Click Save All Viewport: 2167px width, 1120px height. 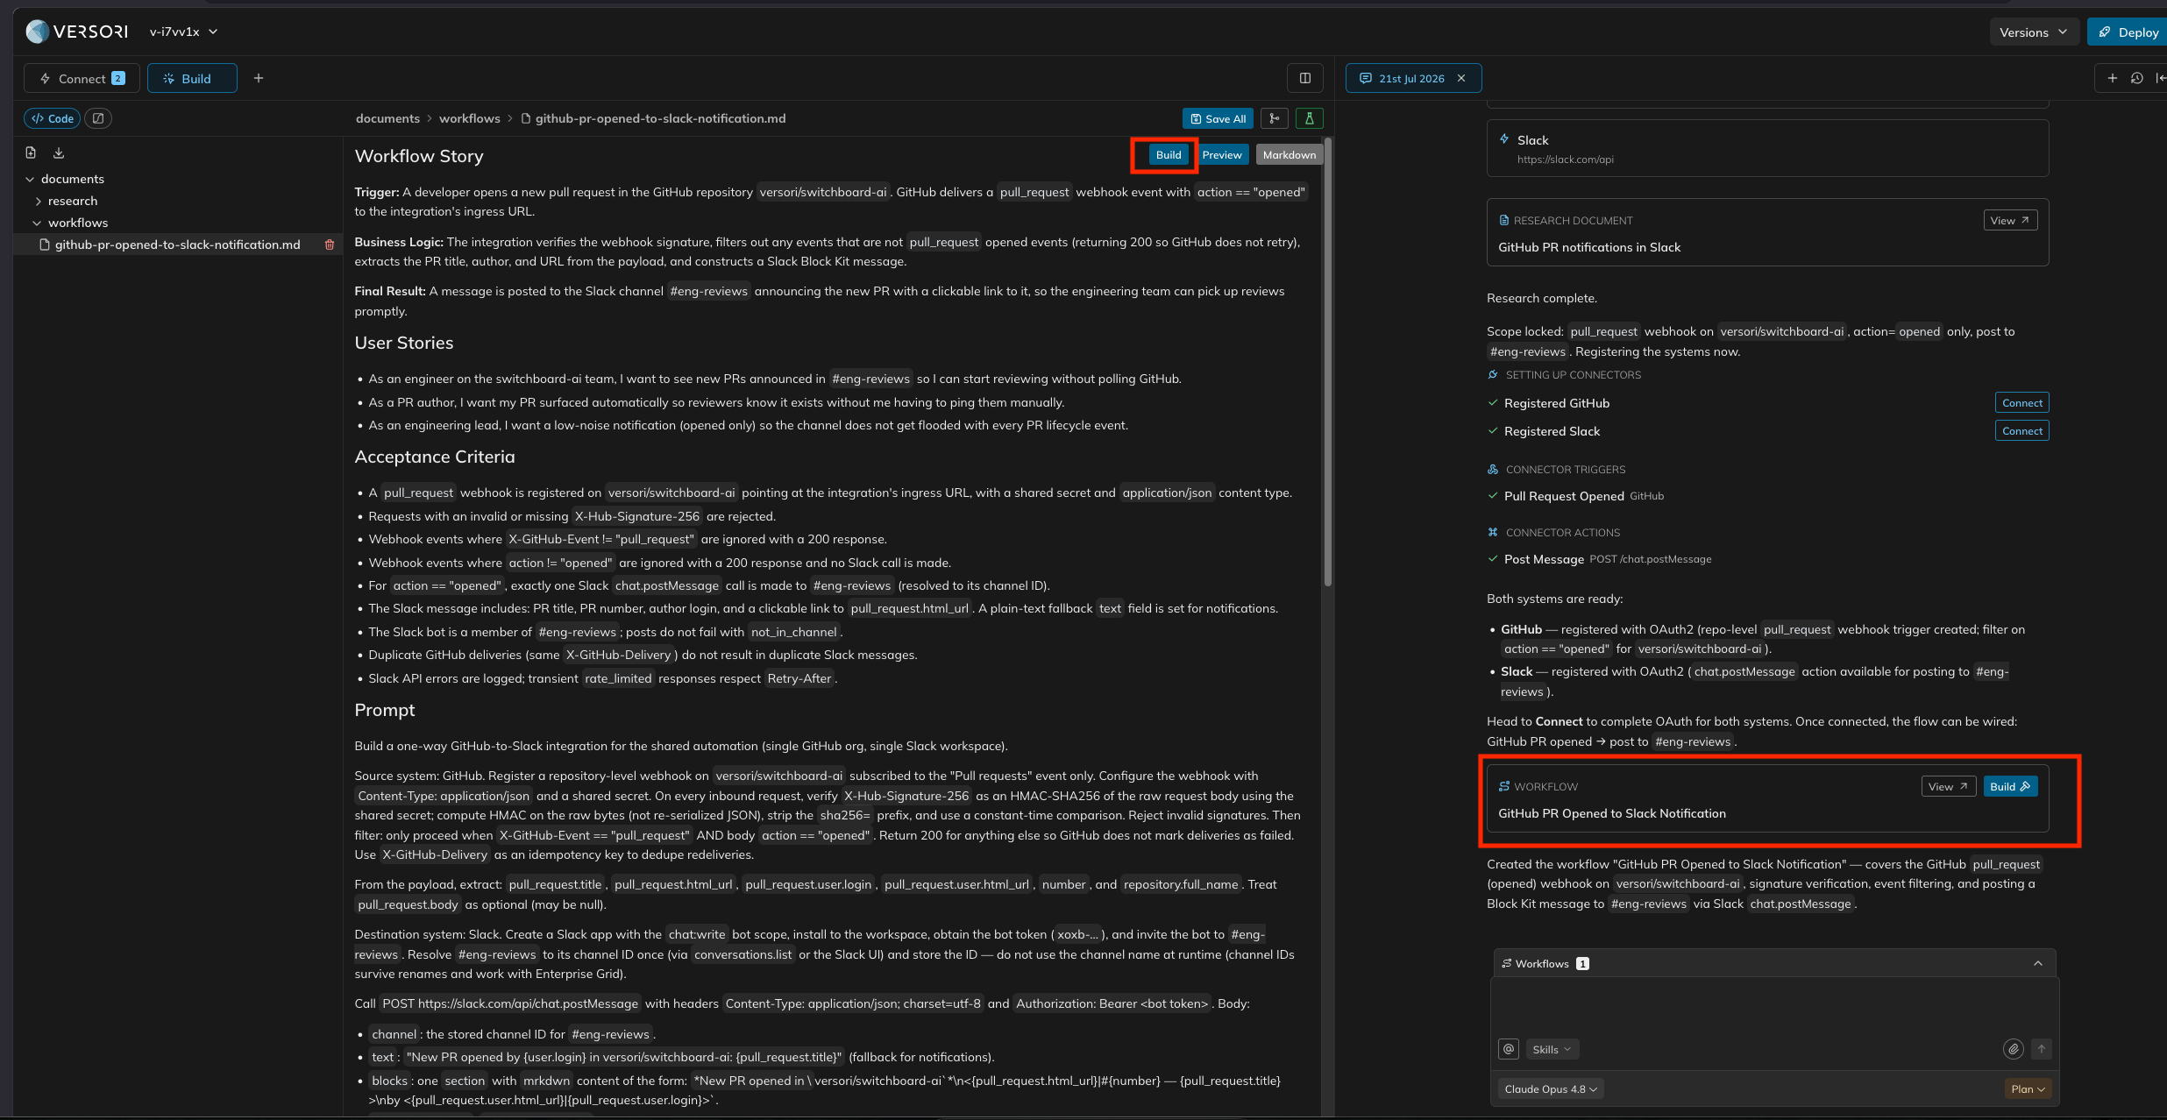pos(1218,118)
